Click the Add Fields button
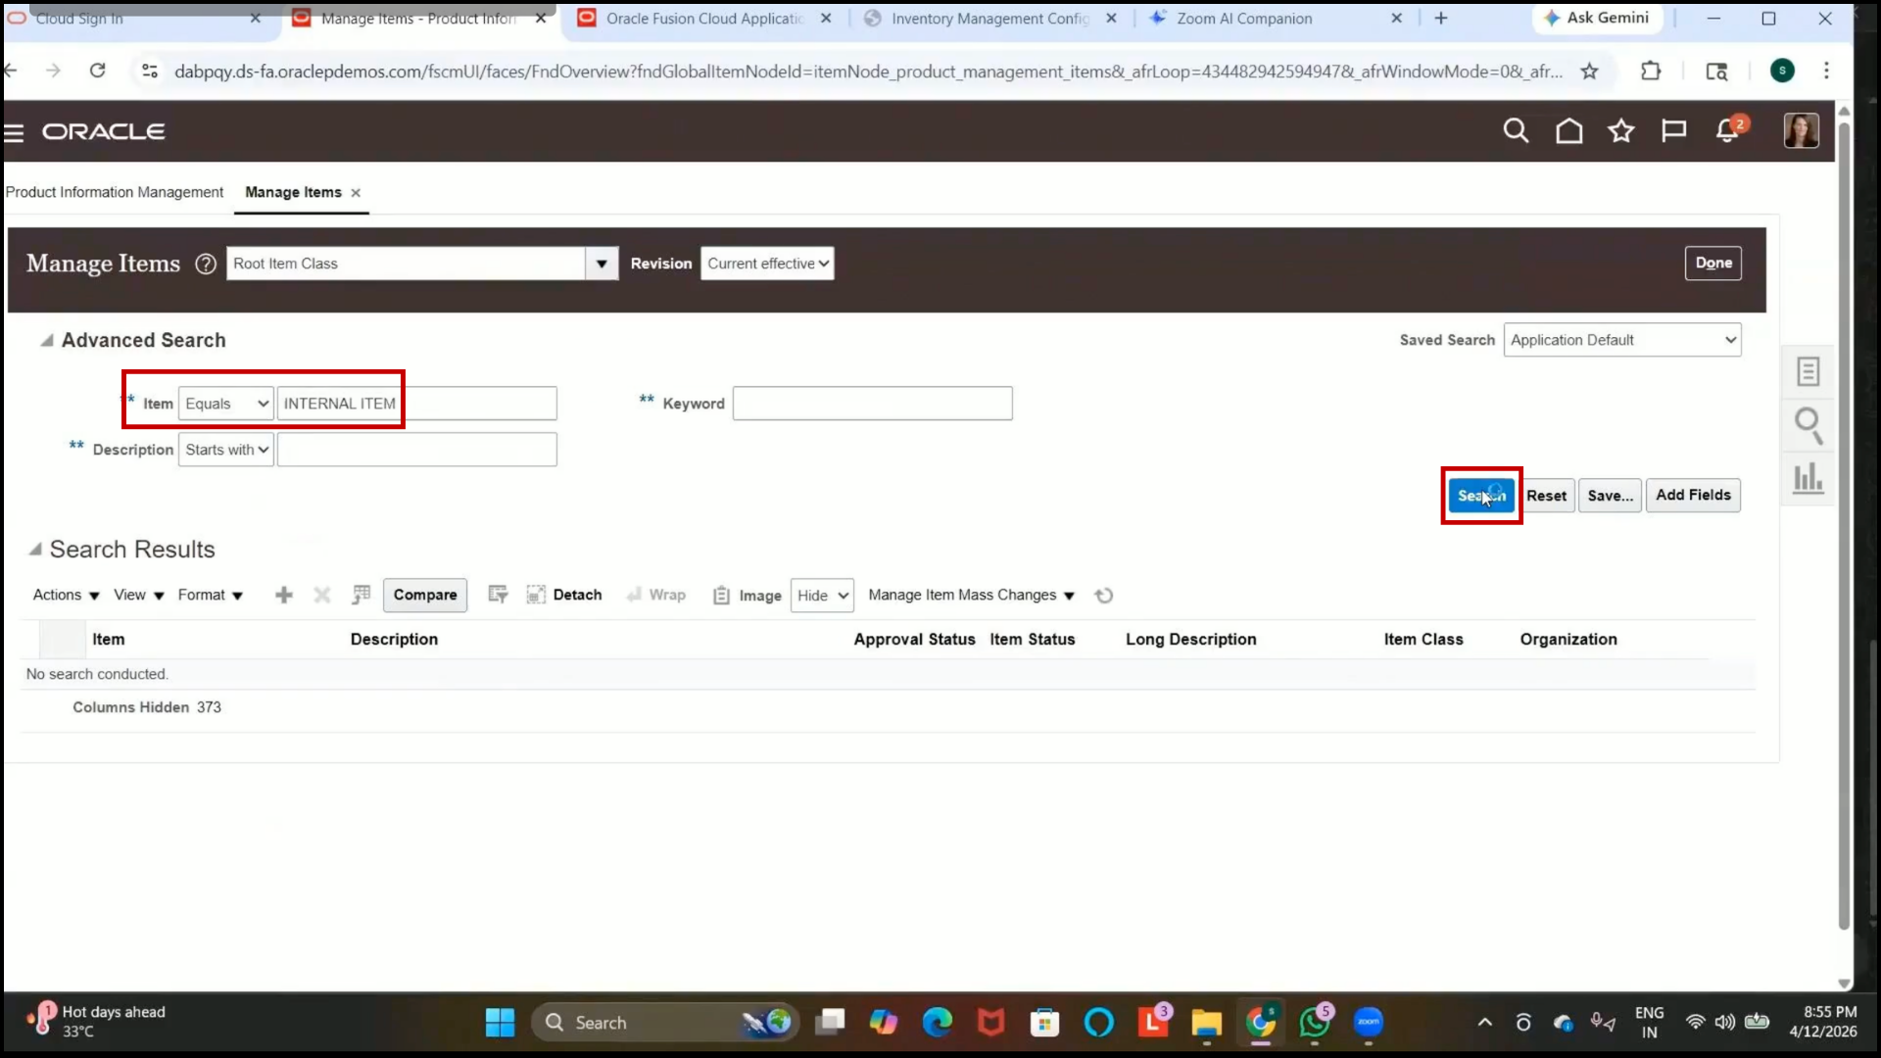This screenshot has width=1881, height=1058. (x=1693, y=495)
